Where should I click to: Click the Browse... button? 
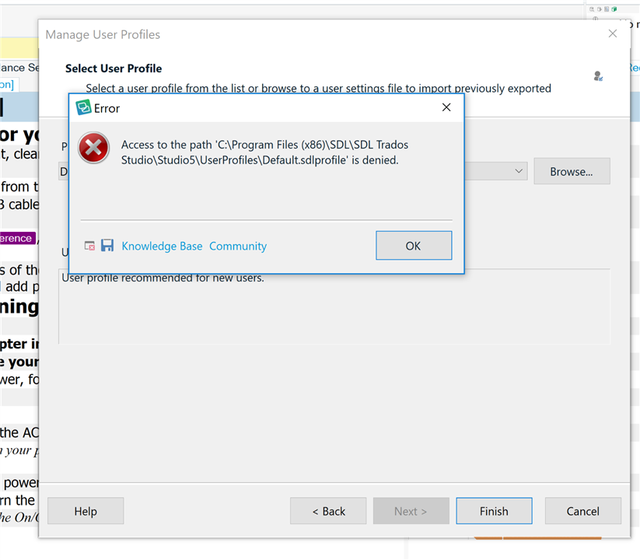pyautogui.click(x=572, y=171)
